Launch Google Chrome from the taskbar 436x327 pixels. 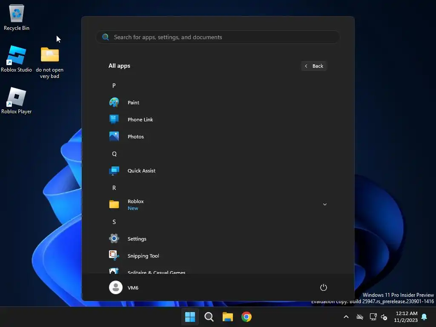[x=247, y=317]
